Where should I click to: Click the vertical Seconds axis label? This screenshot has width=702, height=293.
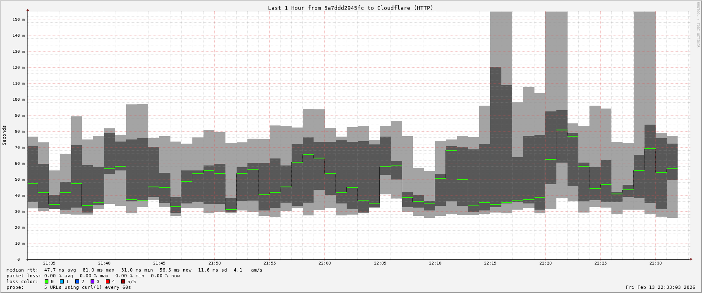pos(5,135)
